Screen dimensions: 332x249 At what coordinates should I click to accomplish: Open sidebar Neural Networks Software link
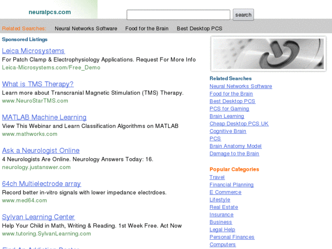[x=241, y=86]
